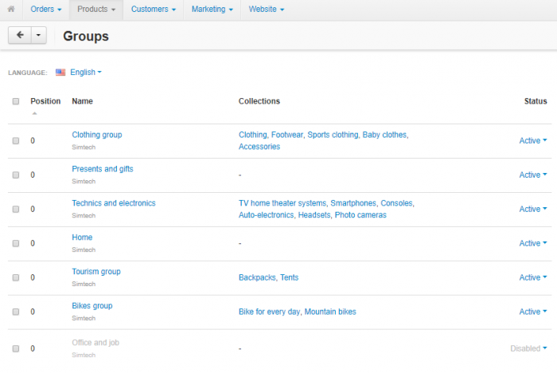Open the Technics and electronics link
The width and height of the screenshot is (557, 373).
click(114, 203)
